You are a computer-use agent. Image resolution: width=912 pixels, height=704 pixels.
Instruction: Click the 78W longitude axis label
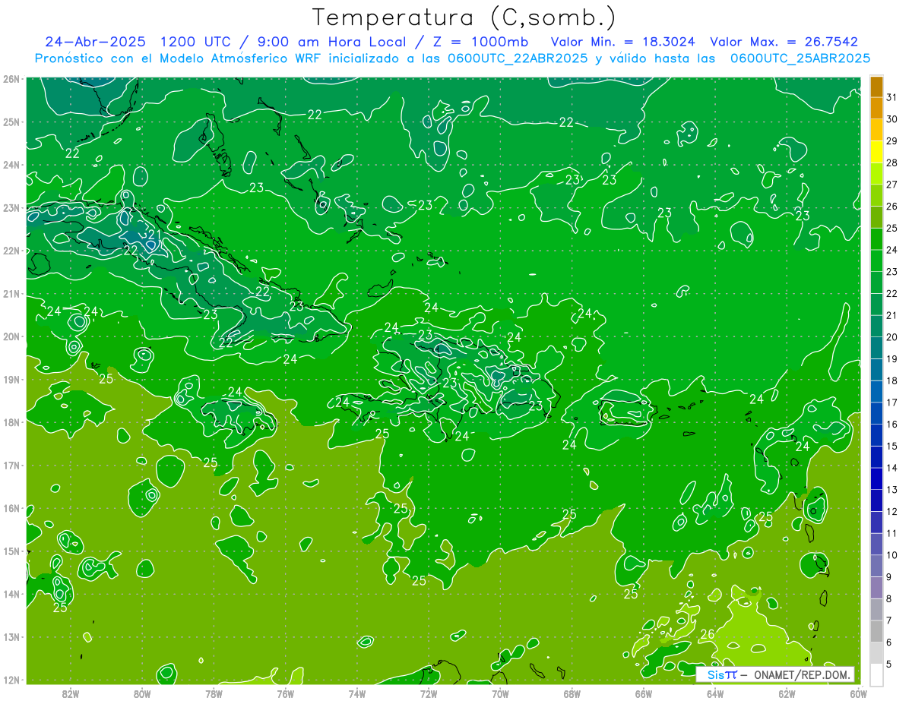point(214,693)
